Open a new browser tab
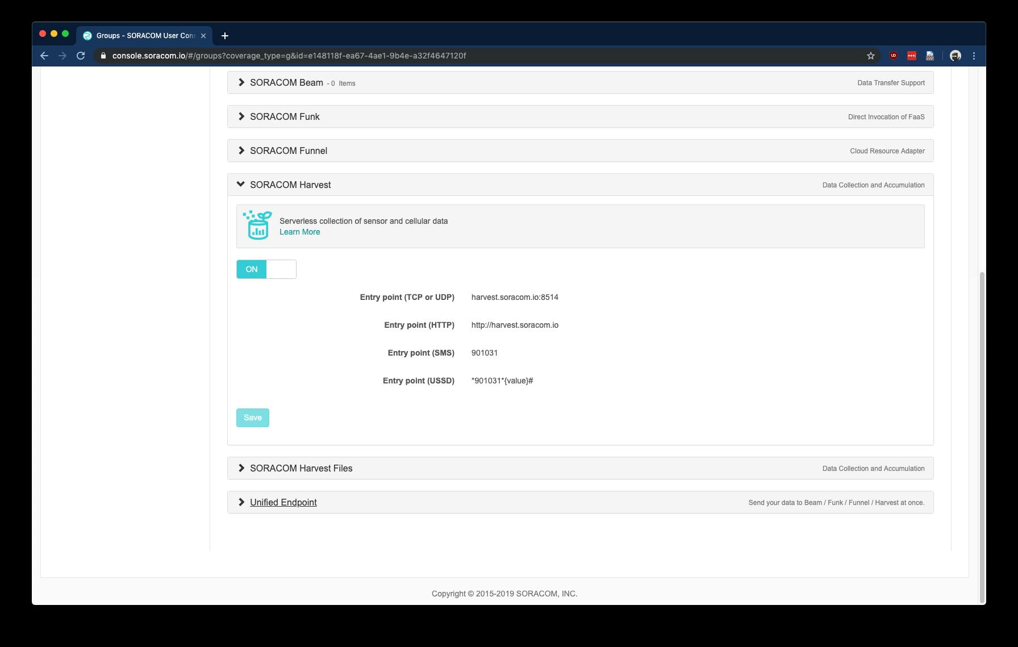1018x647 pixels. [225, 36]
